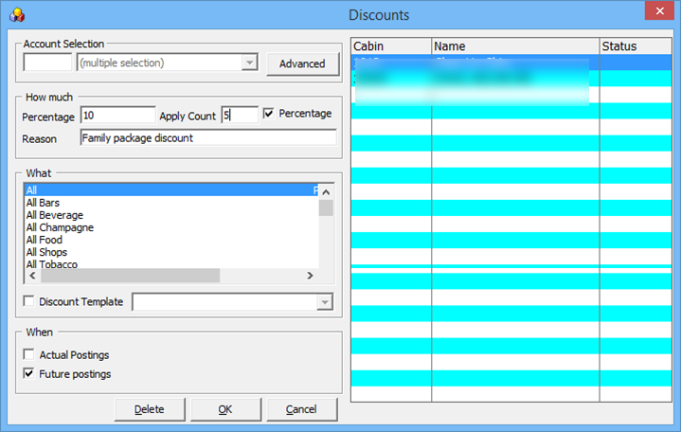This screenshot has height=432, width=681.
Task: Click the What list vertical scrollbar thumb
Action: (x=326, y=207)
